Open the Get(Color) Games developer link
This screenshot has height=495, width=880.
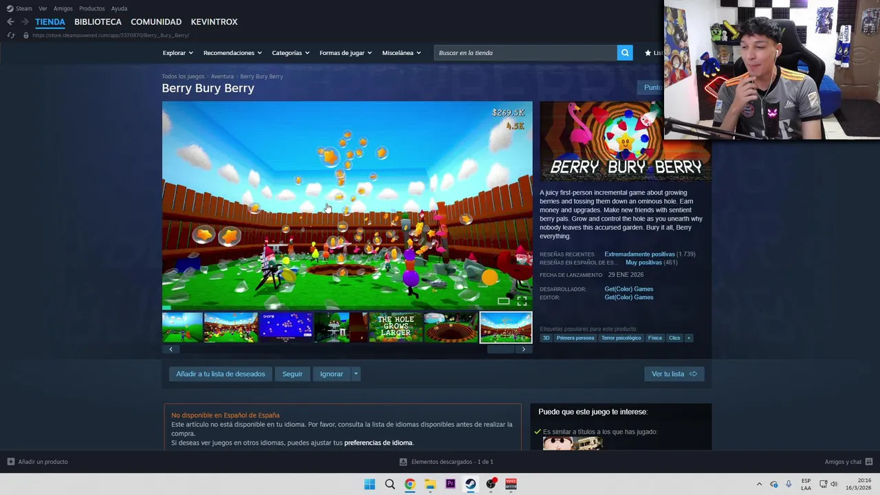click(628, 289)
